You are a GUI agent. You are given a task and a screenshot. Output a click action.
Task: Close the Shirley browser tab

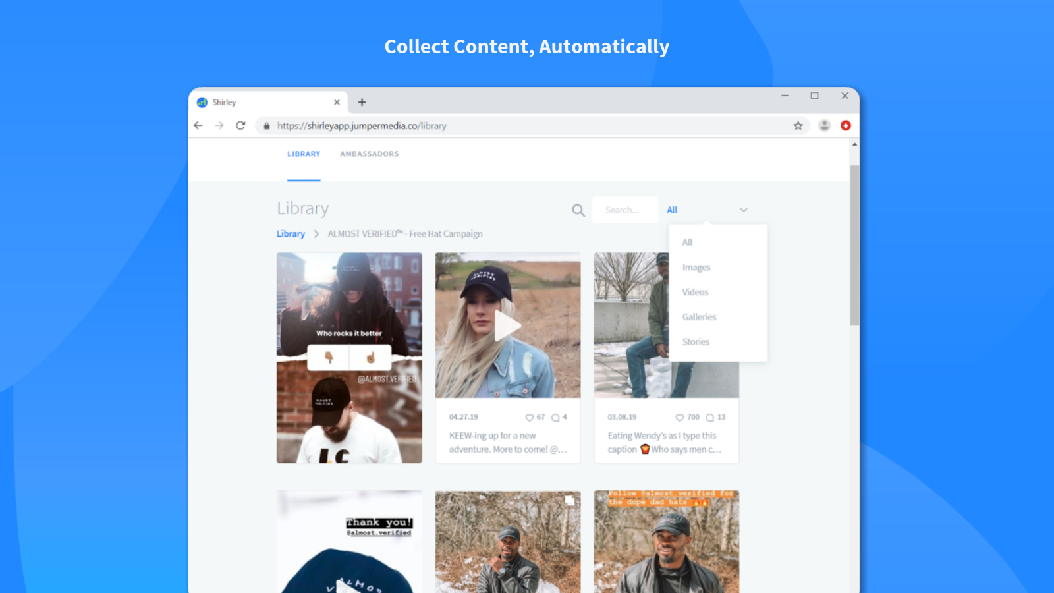(337, 102)
